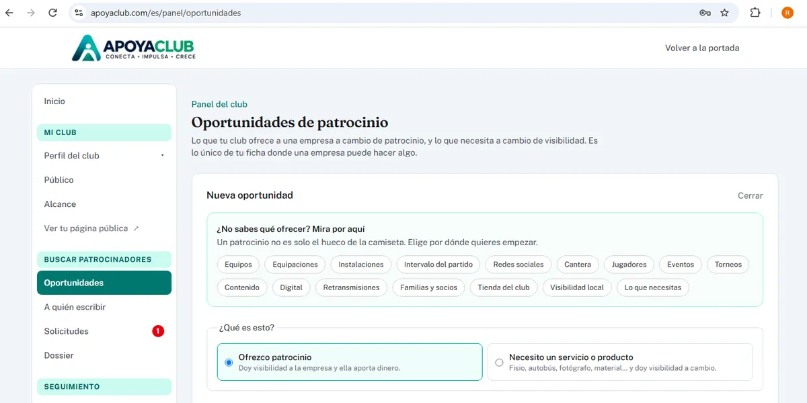The height and width of the screenshot is (403, 807).
Task: Click the browser forward arrow
Action: [x=31, y=13]
